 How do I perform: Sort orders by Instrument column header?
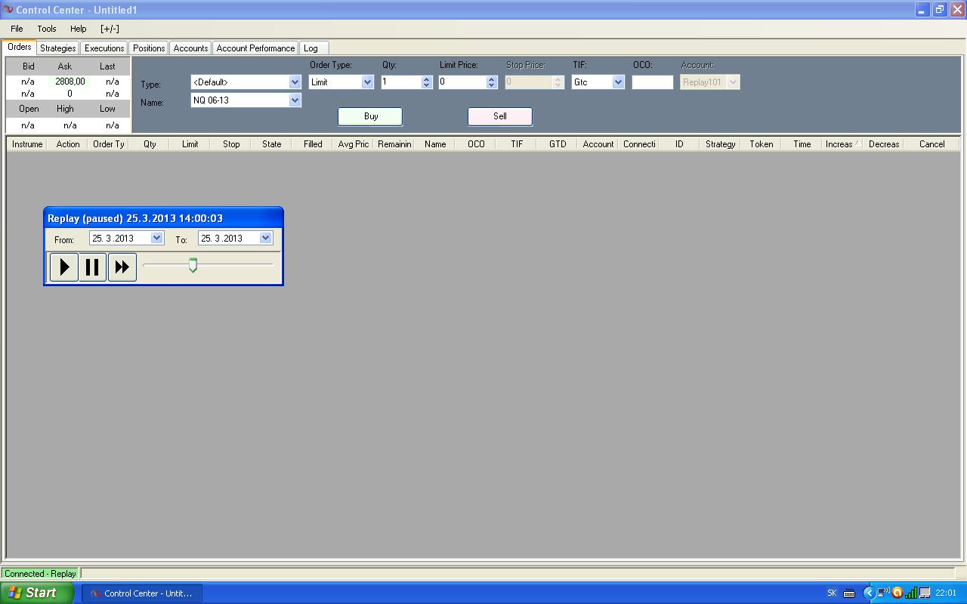[x=27, y=144]
